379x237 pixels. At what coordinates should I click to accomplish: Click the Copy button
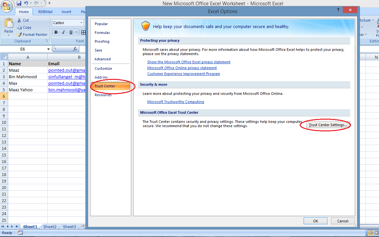coord(24,27)
